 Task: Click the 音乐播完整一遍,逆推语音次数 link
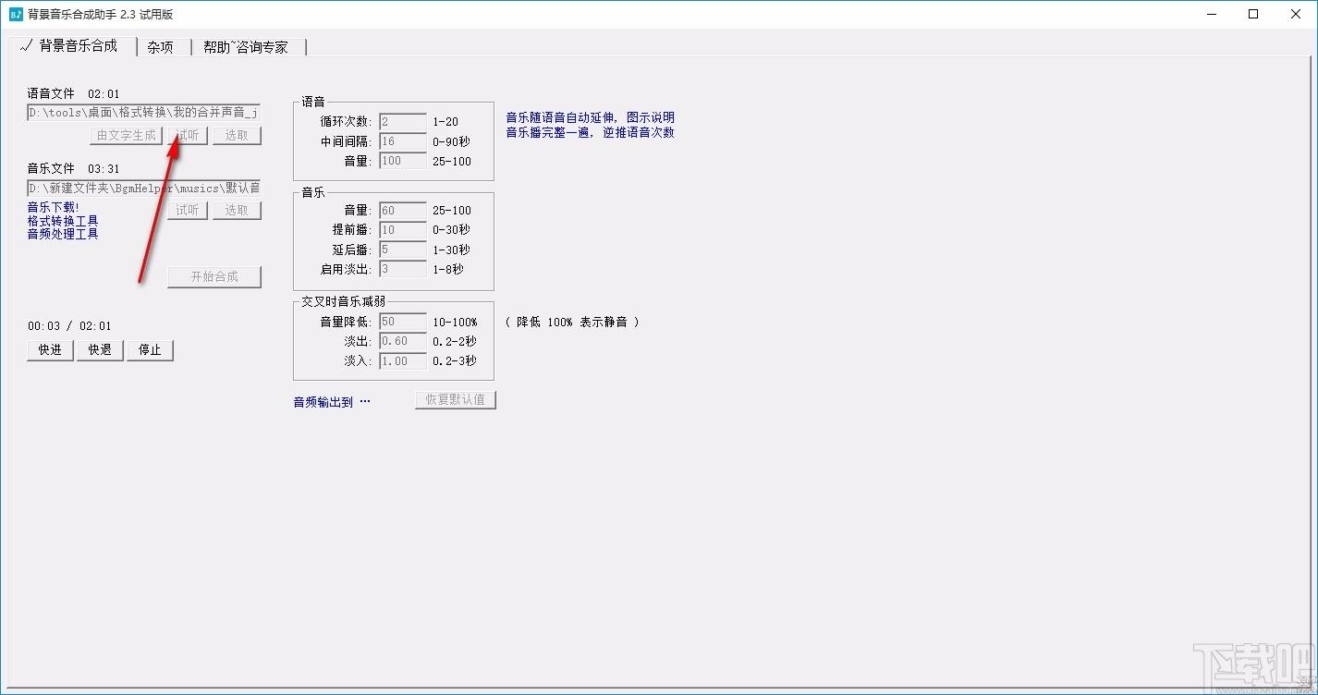tap(590, 132)
